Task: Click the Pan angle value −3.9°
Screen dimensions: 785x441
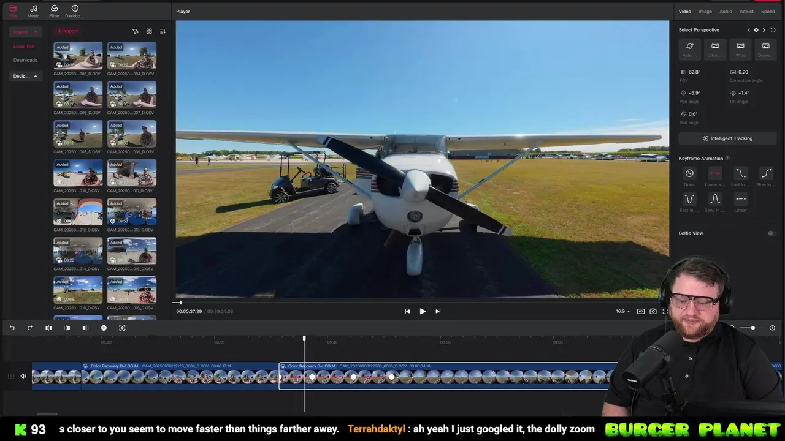Action: pyautogui.click(x=695, y=93)
